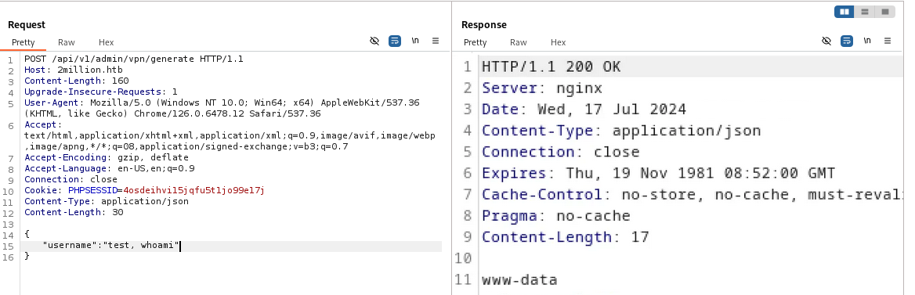Select top-bottom stacked layout icon
915x295 pixels.
[865, 12]
